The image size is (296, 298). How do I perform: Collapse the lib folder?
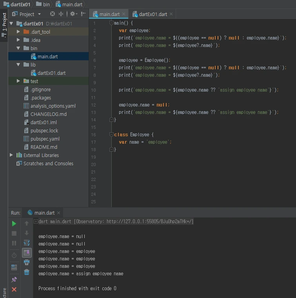[18, 65]
